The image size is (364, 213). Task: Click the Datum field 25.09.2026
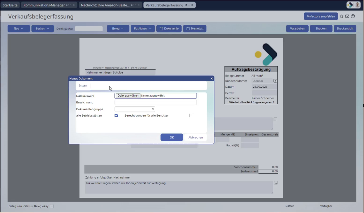[264, 87]
